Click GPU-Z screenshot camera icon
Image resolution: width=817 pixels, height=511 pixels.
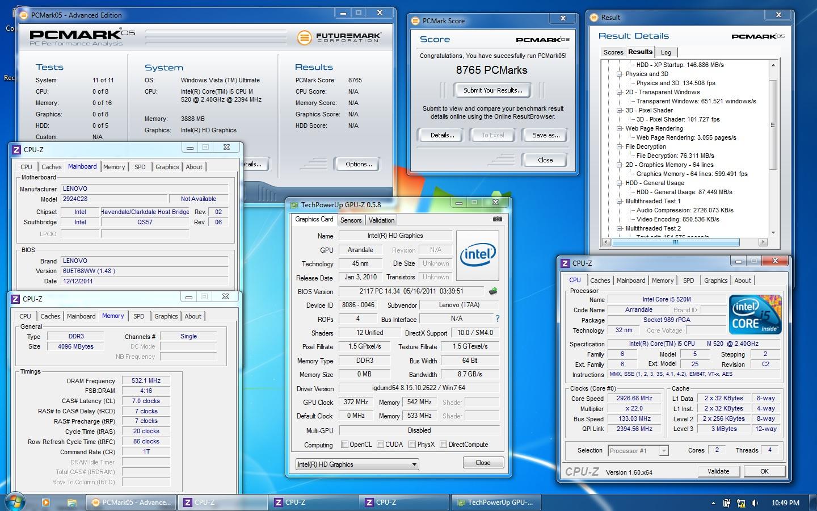click(497, 219)
